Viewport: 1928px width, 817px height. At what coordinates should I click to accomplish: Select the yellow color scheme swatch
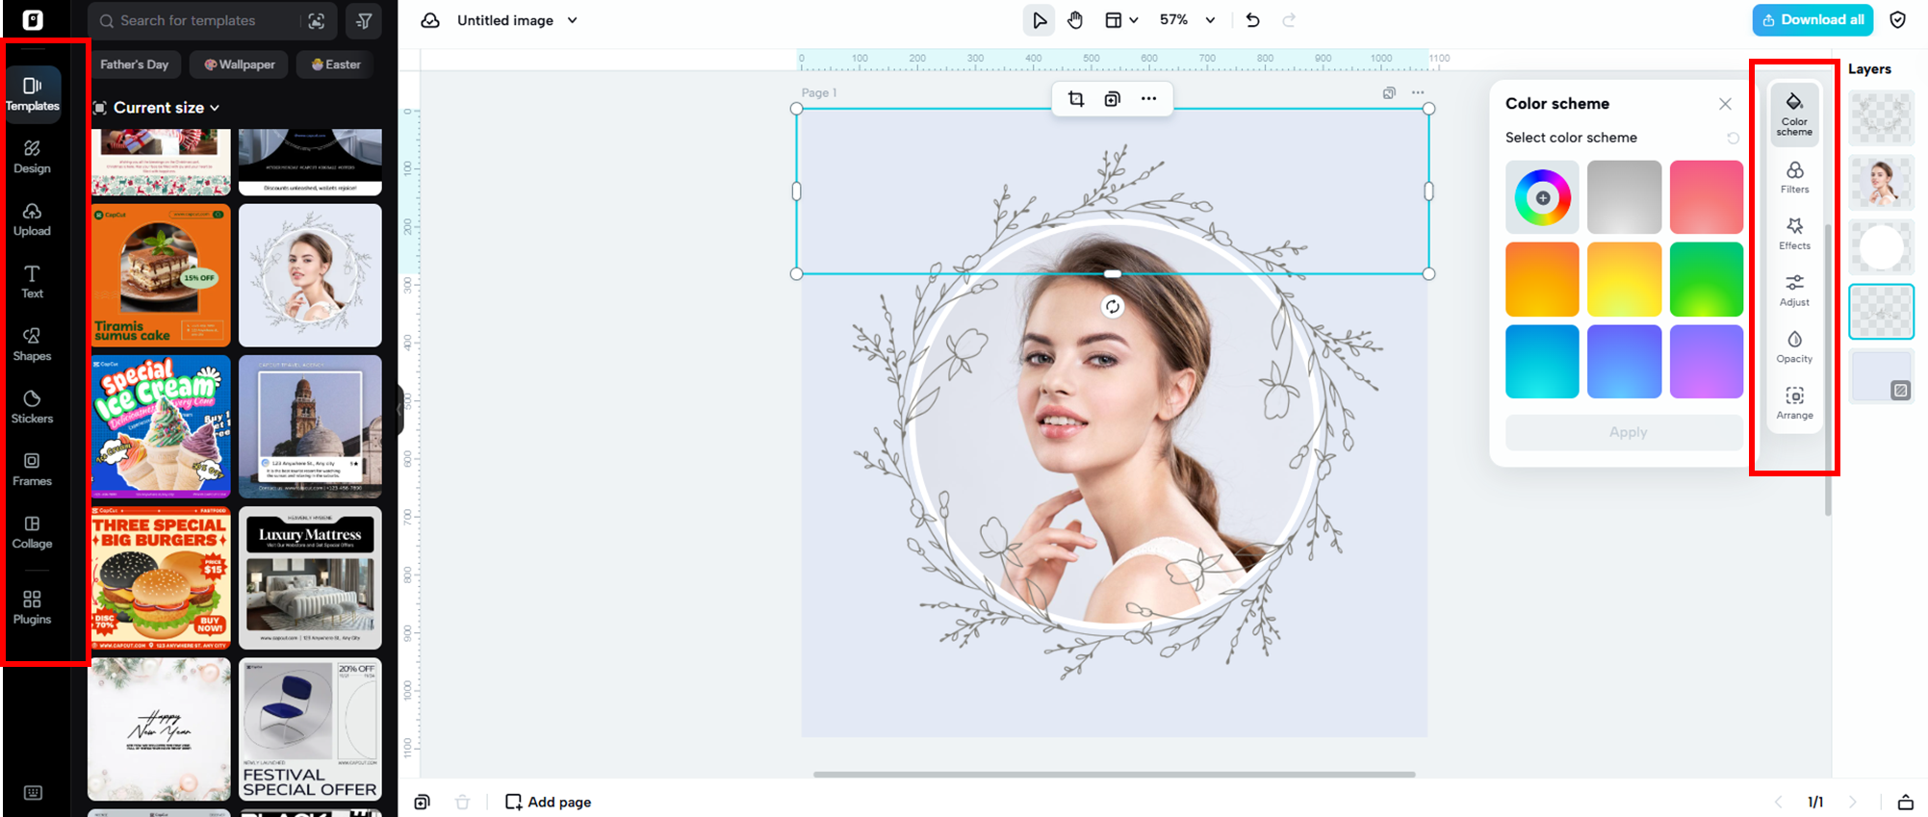[x=1624, y=279]
